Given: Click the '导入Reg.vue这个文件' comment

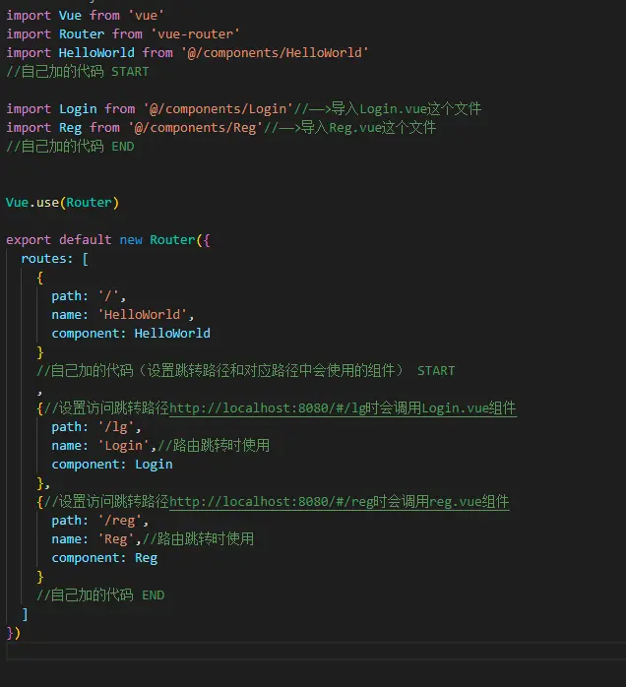Looking at the screenshot, I should [368, 128].
